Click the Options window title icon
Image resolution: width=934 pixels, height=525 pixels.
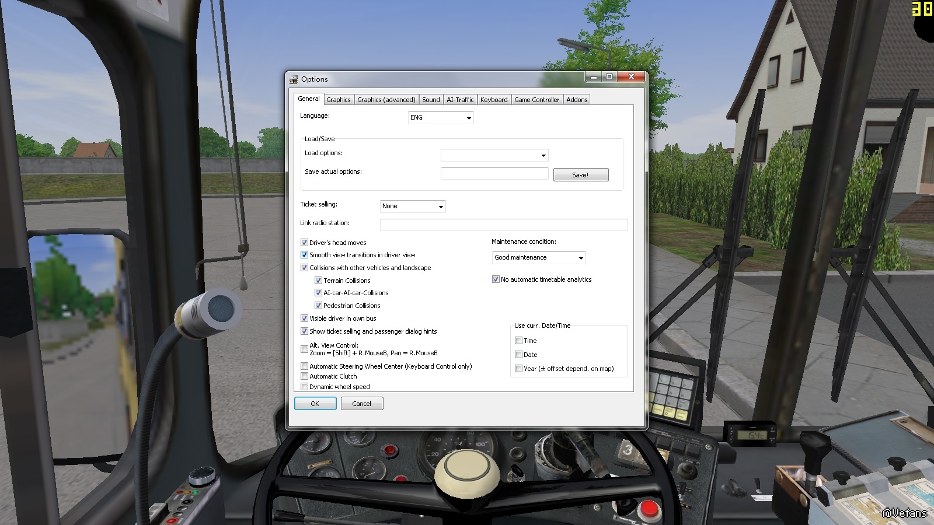(x=294, y=79)
